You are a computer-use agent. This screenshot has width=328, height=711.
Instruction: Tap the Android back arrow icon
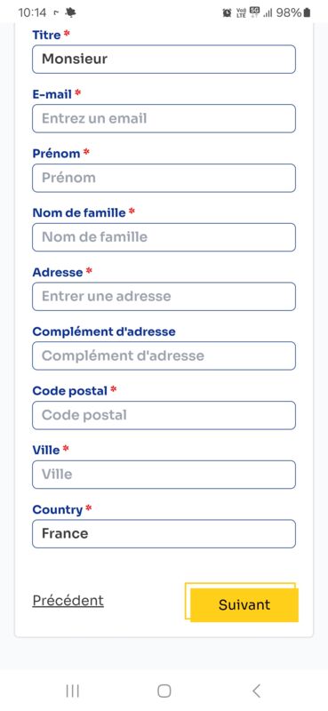[x=256, y=691]
